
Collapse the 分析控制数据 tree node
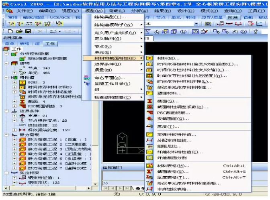[6, 54]
